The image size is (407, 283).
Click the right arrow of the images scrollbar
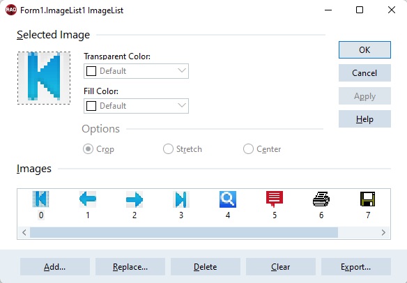tap(383, 232)
